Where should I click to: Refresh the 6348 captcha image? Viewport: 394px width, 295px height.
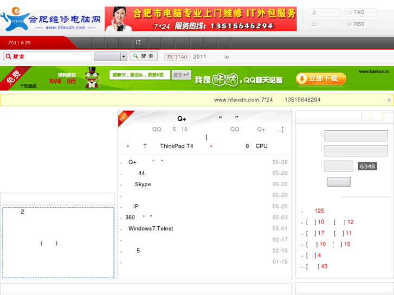(x=367, y=166)
